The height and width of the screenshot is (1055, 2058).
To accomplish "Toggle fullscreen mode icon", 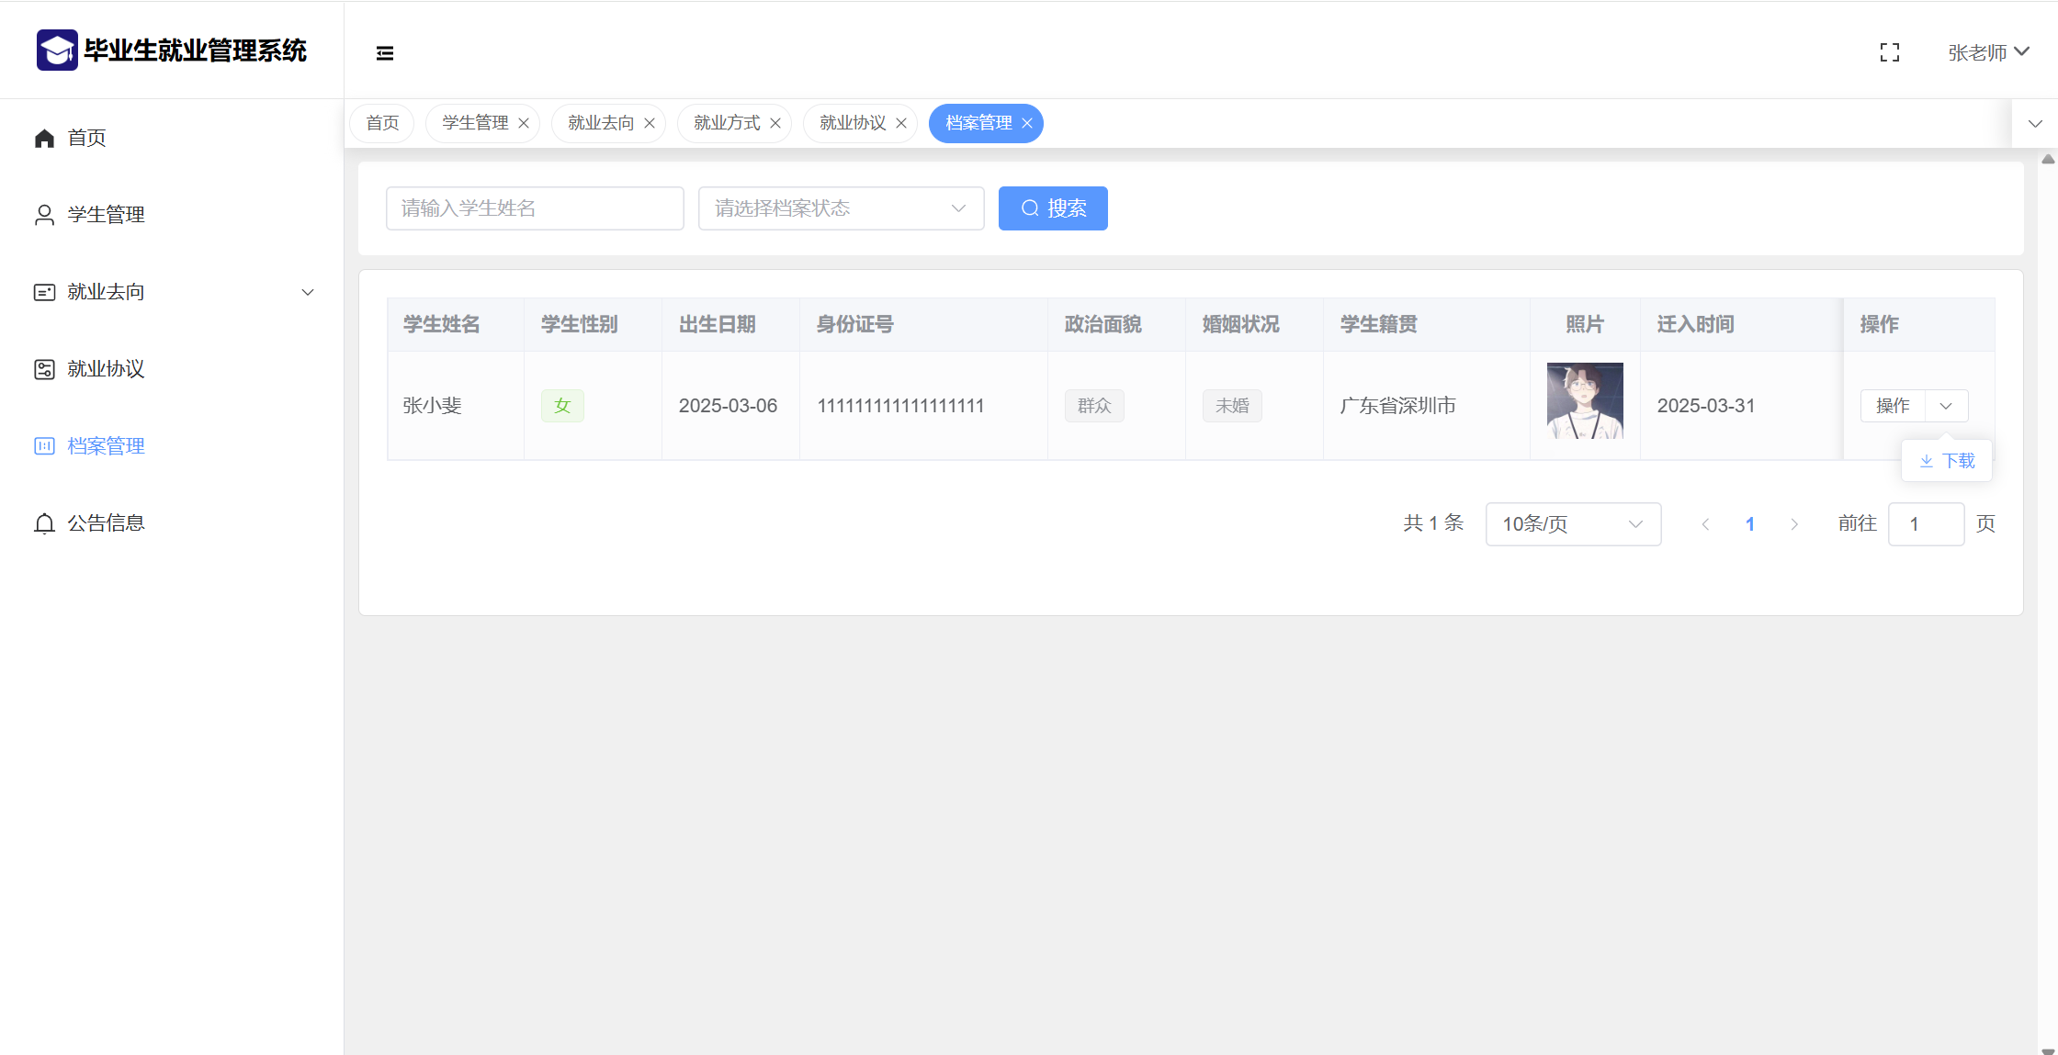I will tap(1889, 53).
